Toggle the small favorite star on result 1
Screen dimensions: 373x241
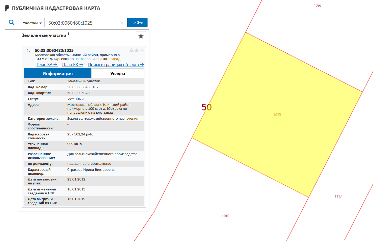[x=137, y=50]
